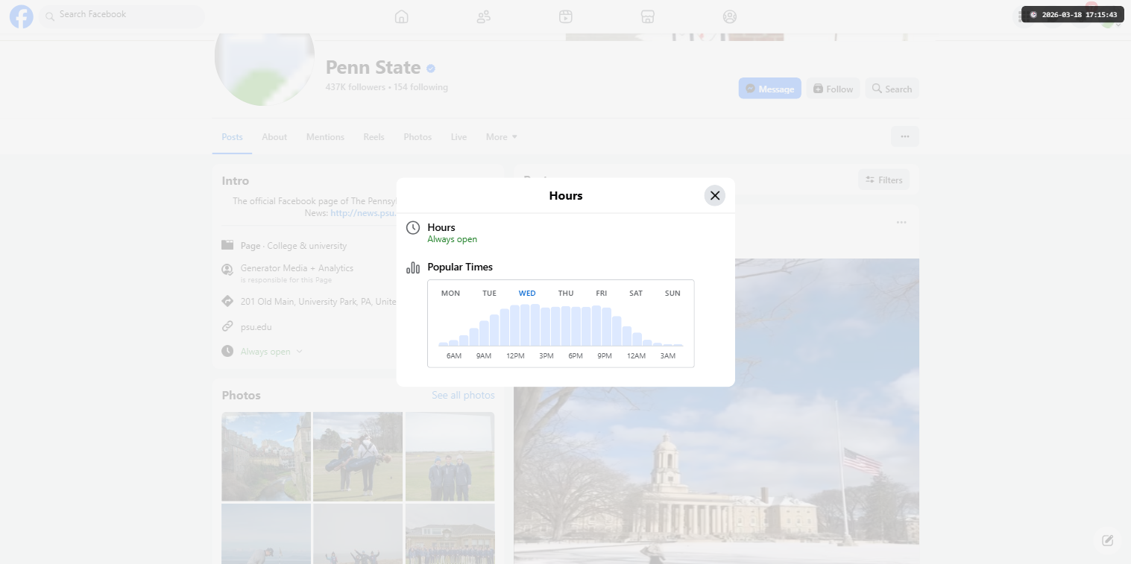Image resolution: width=1131 pixels, height=564 pixels.
Task: Click the Search Facebook field
Action: click(x=122, y=15)
